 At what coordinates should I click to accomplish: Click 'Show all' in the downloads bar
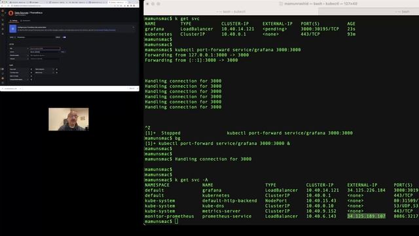[132, 88]
